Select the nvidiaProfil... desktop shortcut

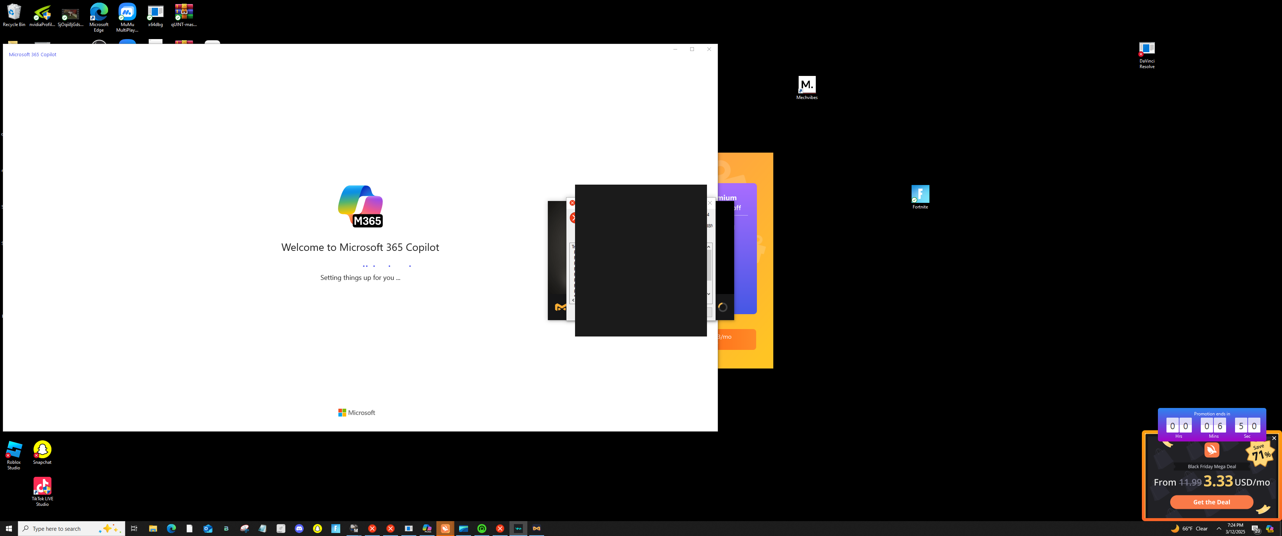tap(42, 15)
